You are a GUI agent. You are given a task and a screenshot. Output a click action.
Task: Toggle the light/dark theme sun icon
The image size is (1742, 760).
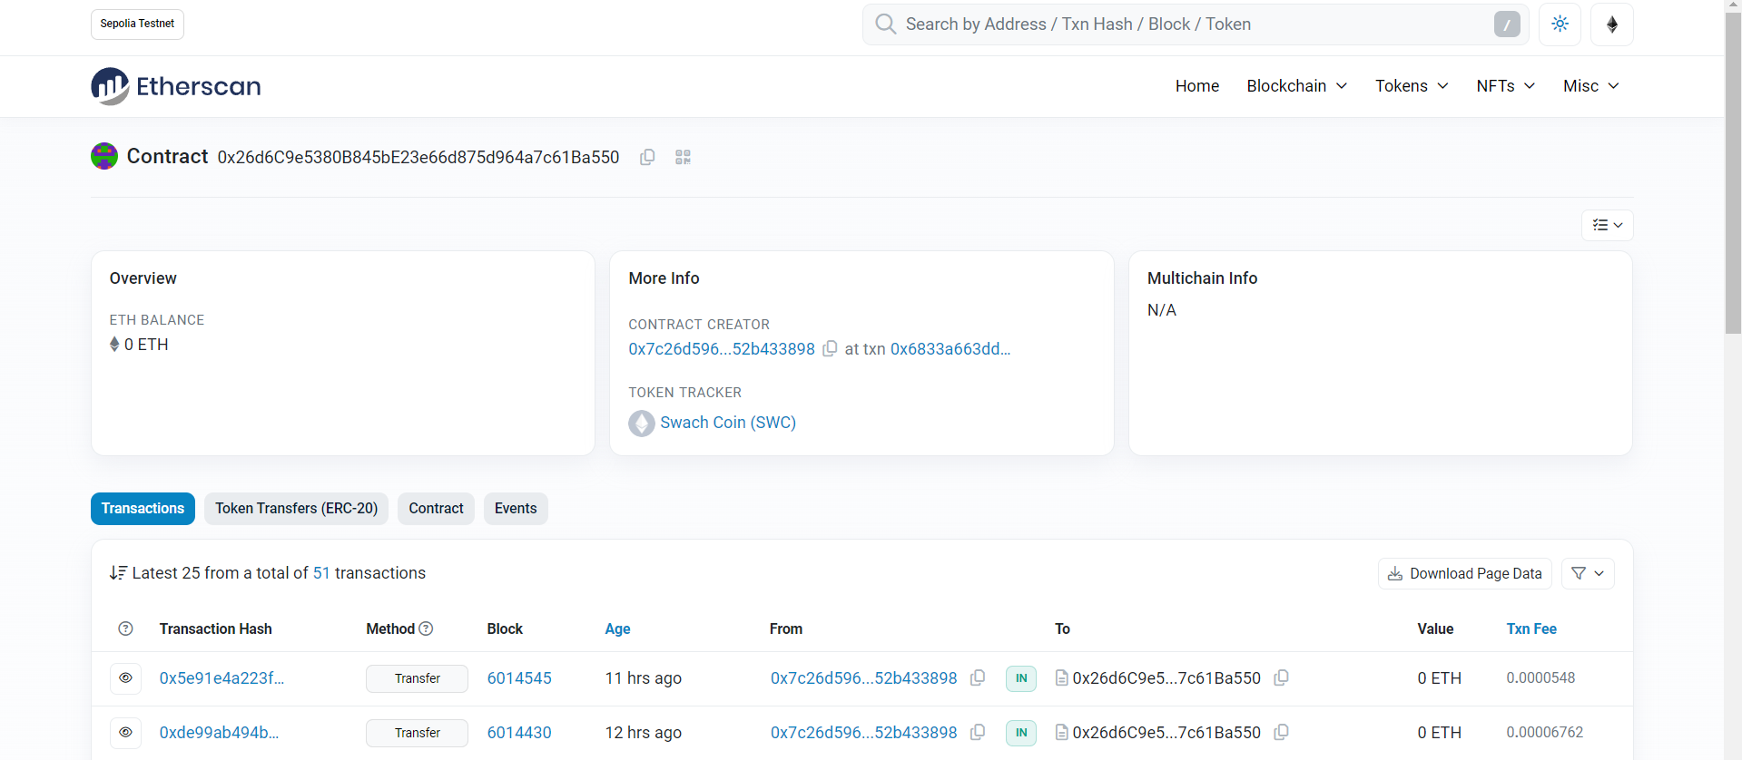[x=1560, y=24]
